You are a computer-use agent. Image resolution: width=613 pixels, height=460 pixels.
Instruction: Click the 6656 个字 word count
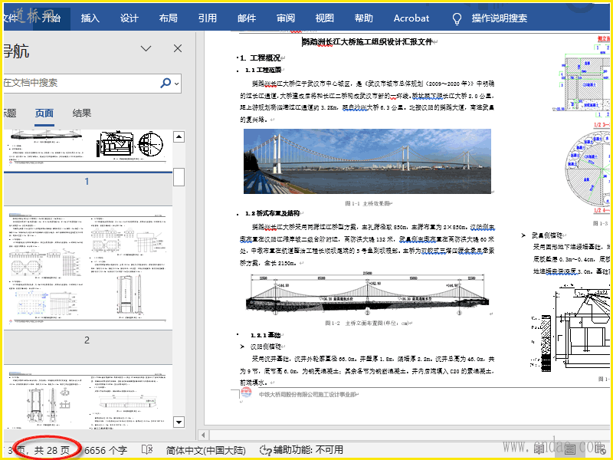pos(106,450)
